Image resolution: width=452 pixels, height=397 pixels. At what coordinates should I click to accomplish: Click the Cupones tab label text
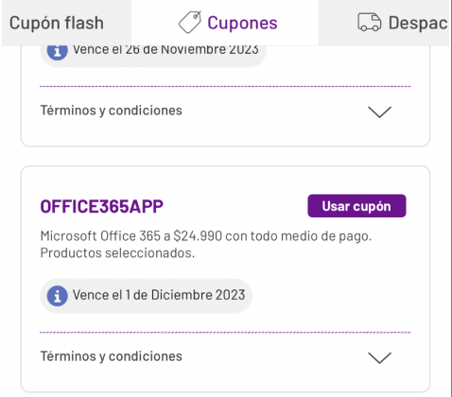tap(242, 23)
